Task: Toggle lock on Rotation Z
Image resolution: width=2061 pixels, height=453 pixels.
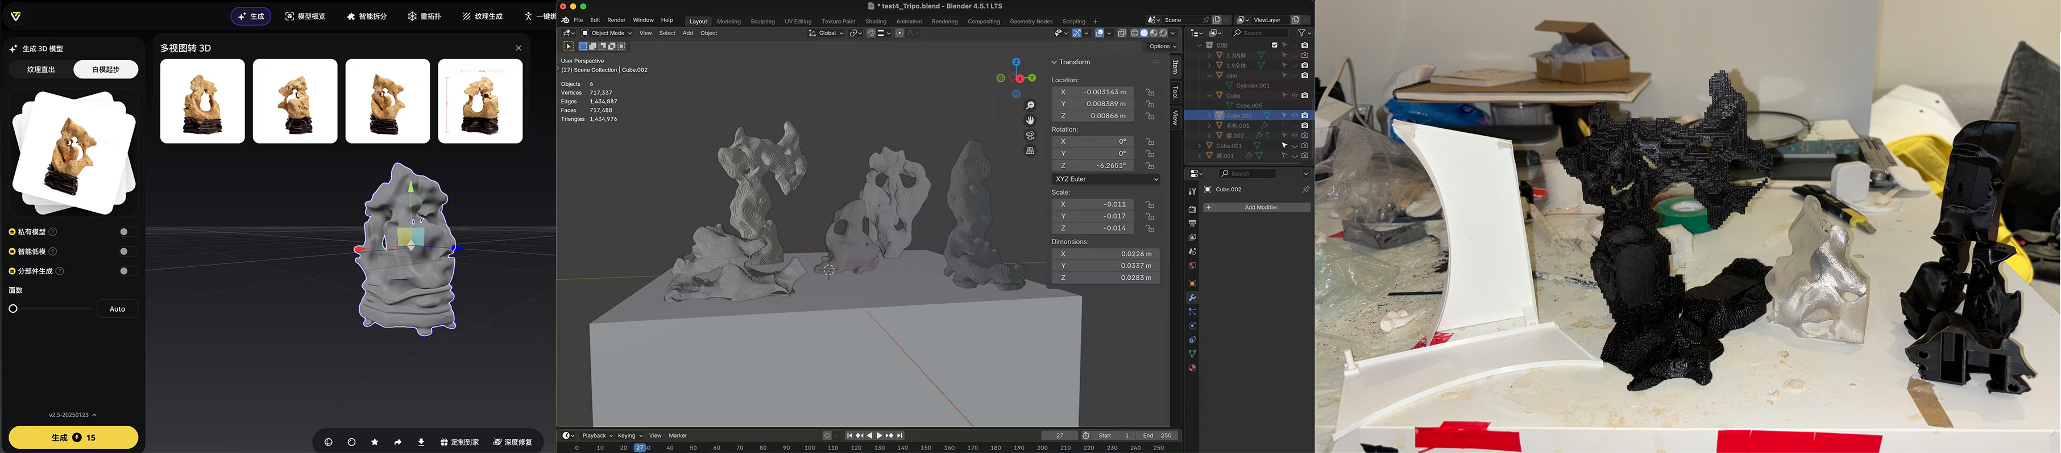Action: tap(1150, 165)
